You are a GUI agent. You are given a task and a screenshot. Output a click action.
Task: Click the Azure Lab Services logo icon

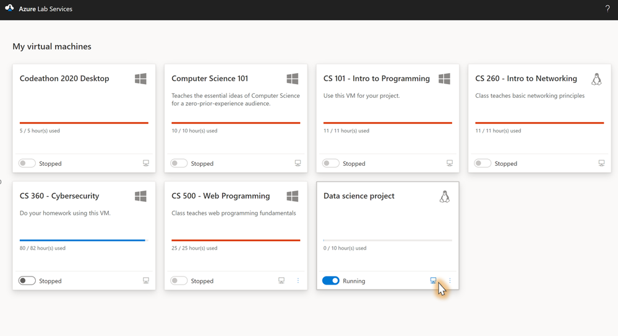coord(9,8)
